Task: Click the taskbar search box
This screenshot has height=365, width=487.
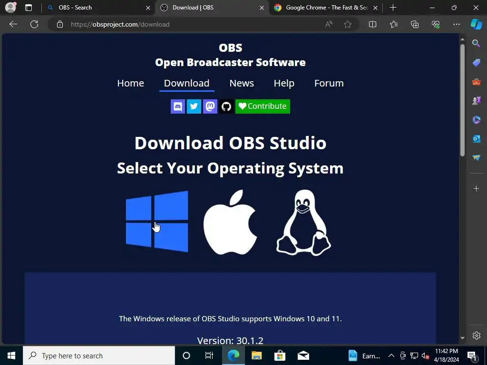Action: (99, 355)
